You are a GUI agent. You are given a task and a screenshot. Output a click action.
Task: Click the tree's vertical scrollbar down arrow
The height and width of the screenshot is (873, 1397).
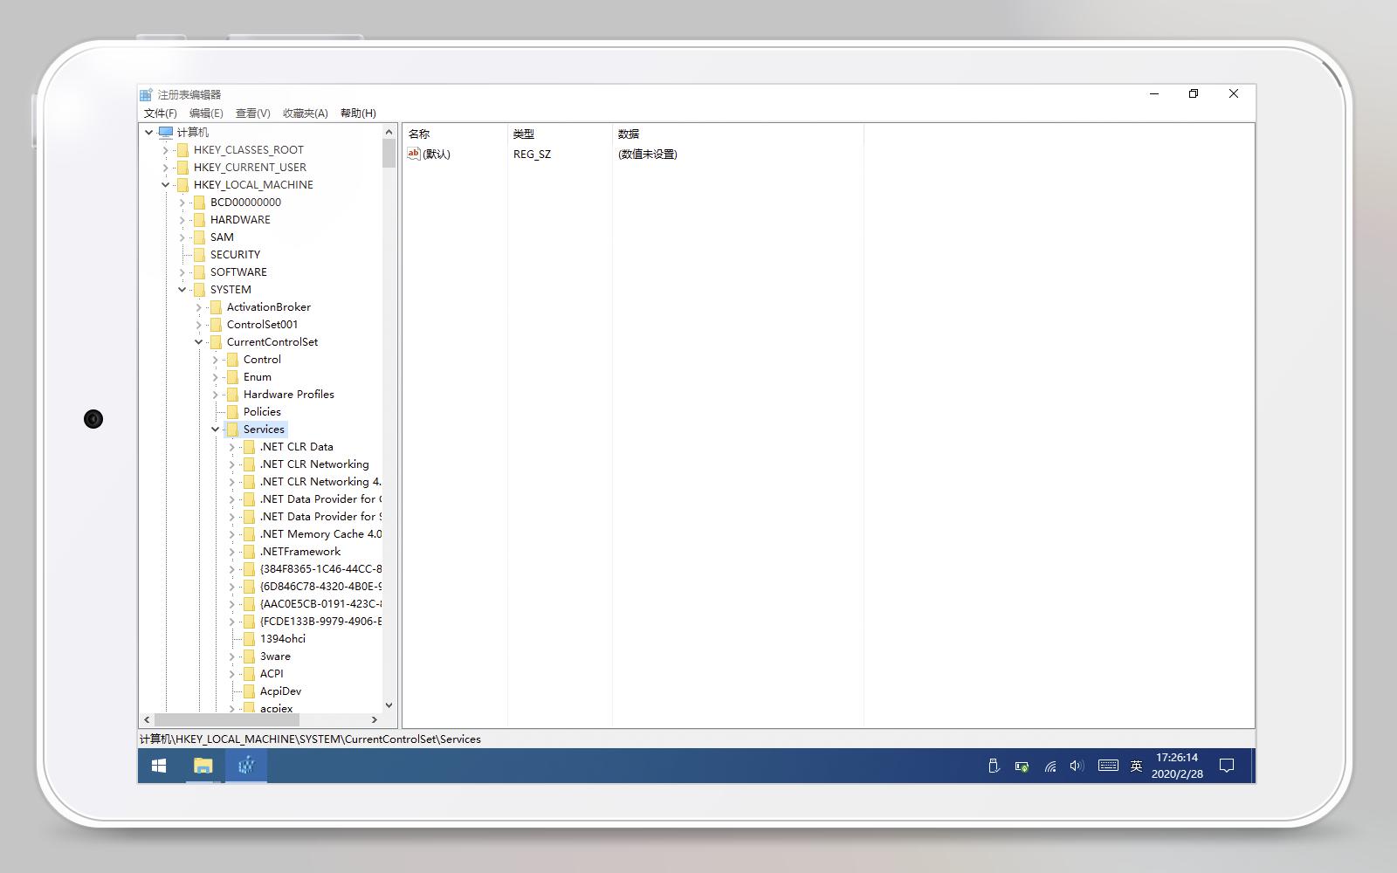[x=389, y=705]
